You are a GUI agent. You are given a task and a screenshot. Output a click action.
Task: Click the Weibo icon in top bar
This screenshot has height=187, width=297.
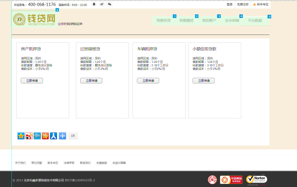tap(102, 4)
